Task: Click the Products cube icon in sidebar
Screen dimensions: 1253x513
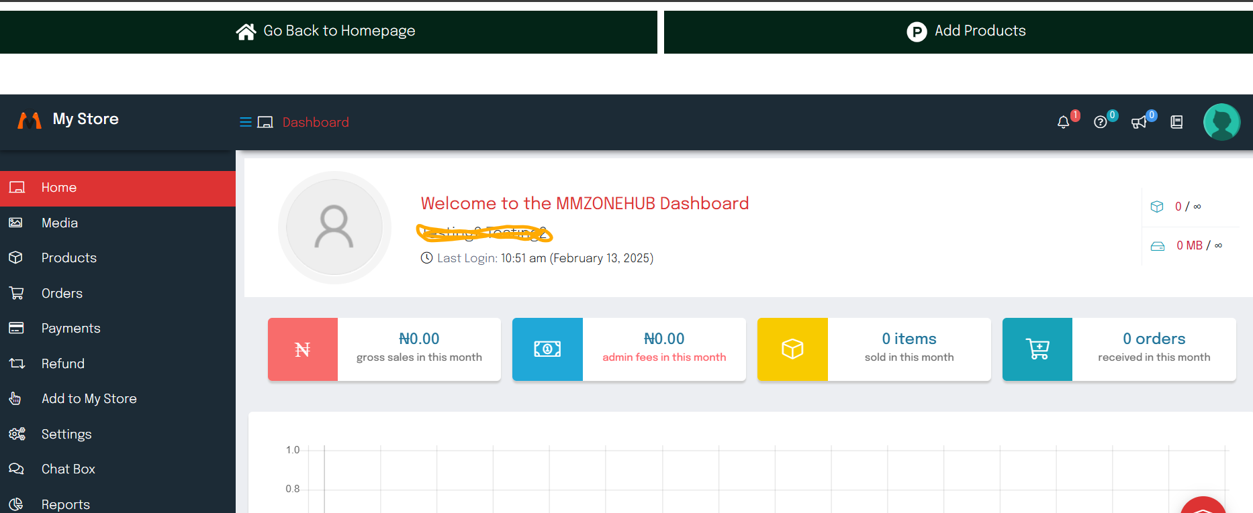Action: coord(16,258)
